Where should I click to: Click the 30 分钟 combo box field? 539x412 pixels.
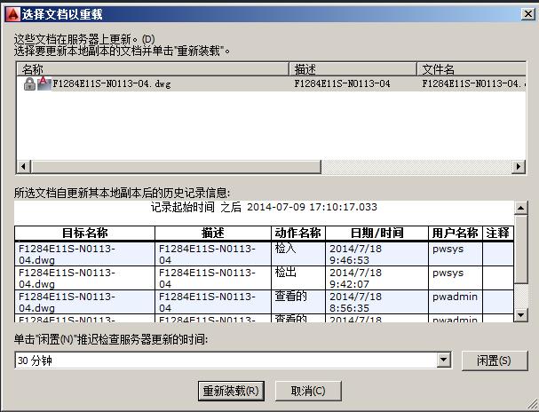(x=233, y=360)
